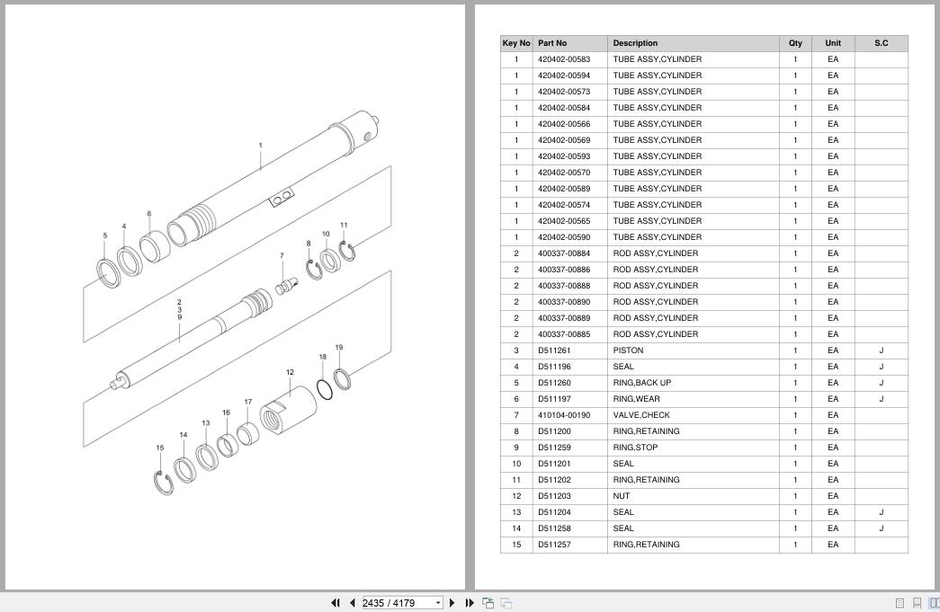
Task: Select part number 420402-00584
Action: (x=563, y=108)
